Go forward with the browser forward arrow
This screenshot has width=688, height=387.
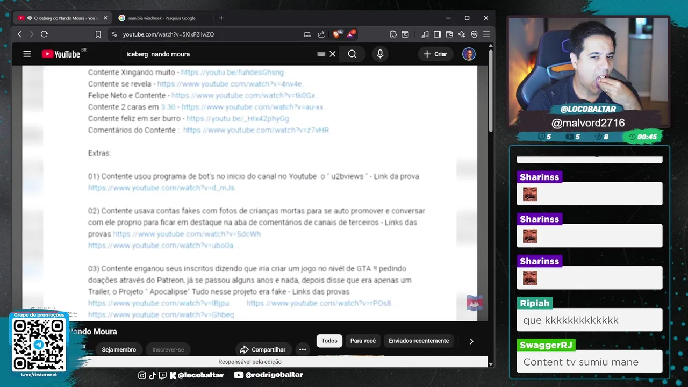point(31,34)
